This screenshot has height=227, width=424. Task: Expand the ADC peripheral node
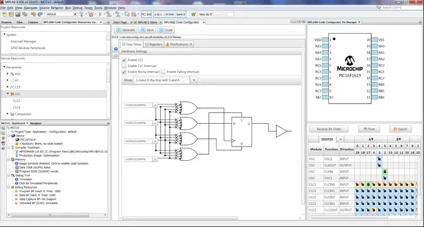point(8,73)
